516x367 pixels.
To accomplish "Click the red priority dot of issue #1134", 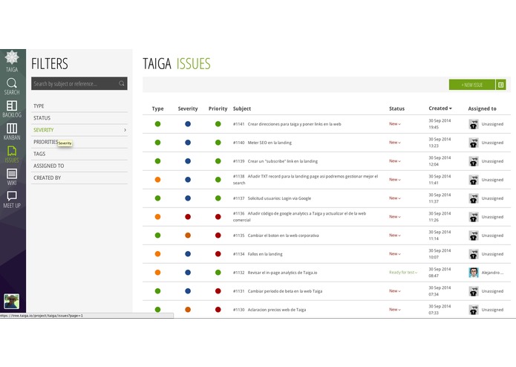I will pyautogui.click(x=218, y=254).
